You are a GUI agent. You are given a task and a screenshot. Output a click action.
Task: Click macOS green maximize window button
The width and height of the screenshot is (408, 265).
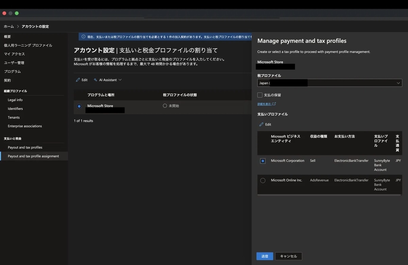tap(17, 13)
